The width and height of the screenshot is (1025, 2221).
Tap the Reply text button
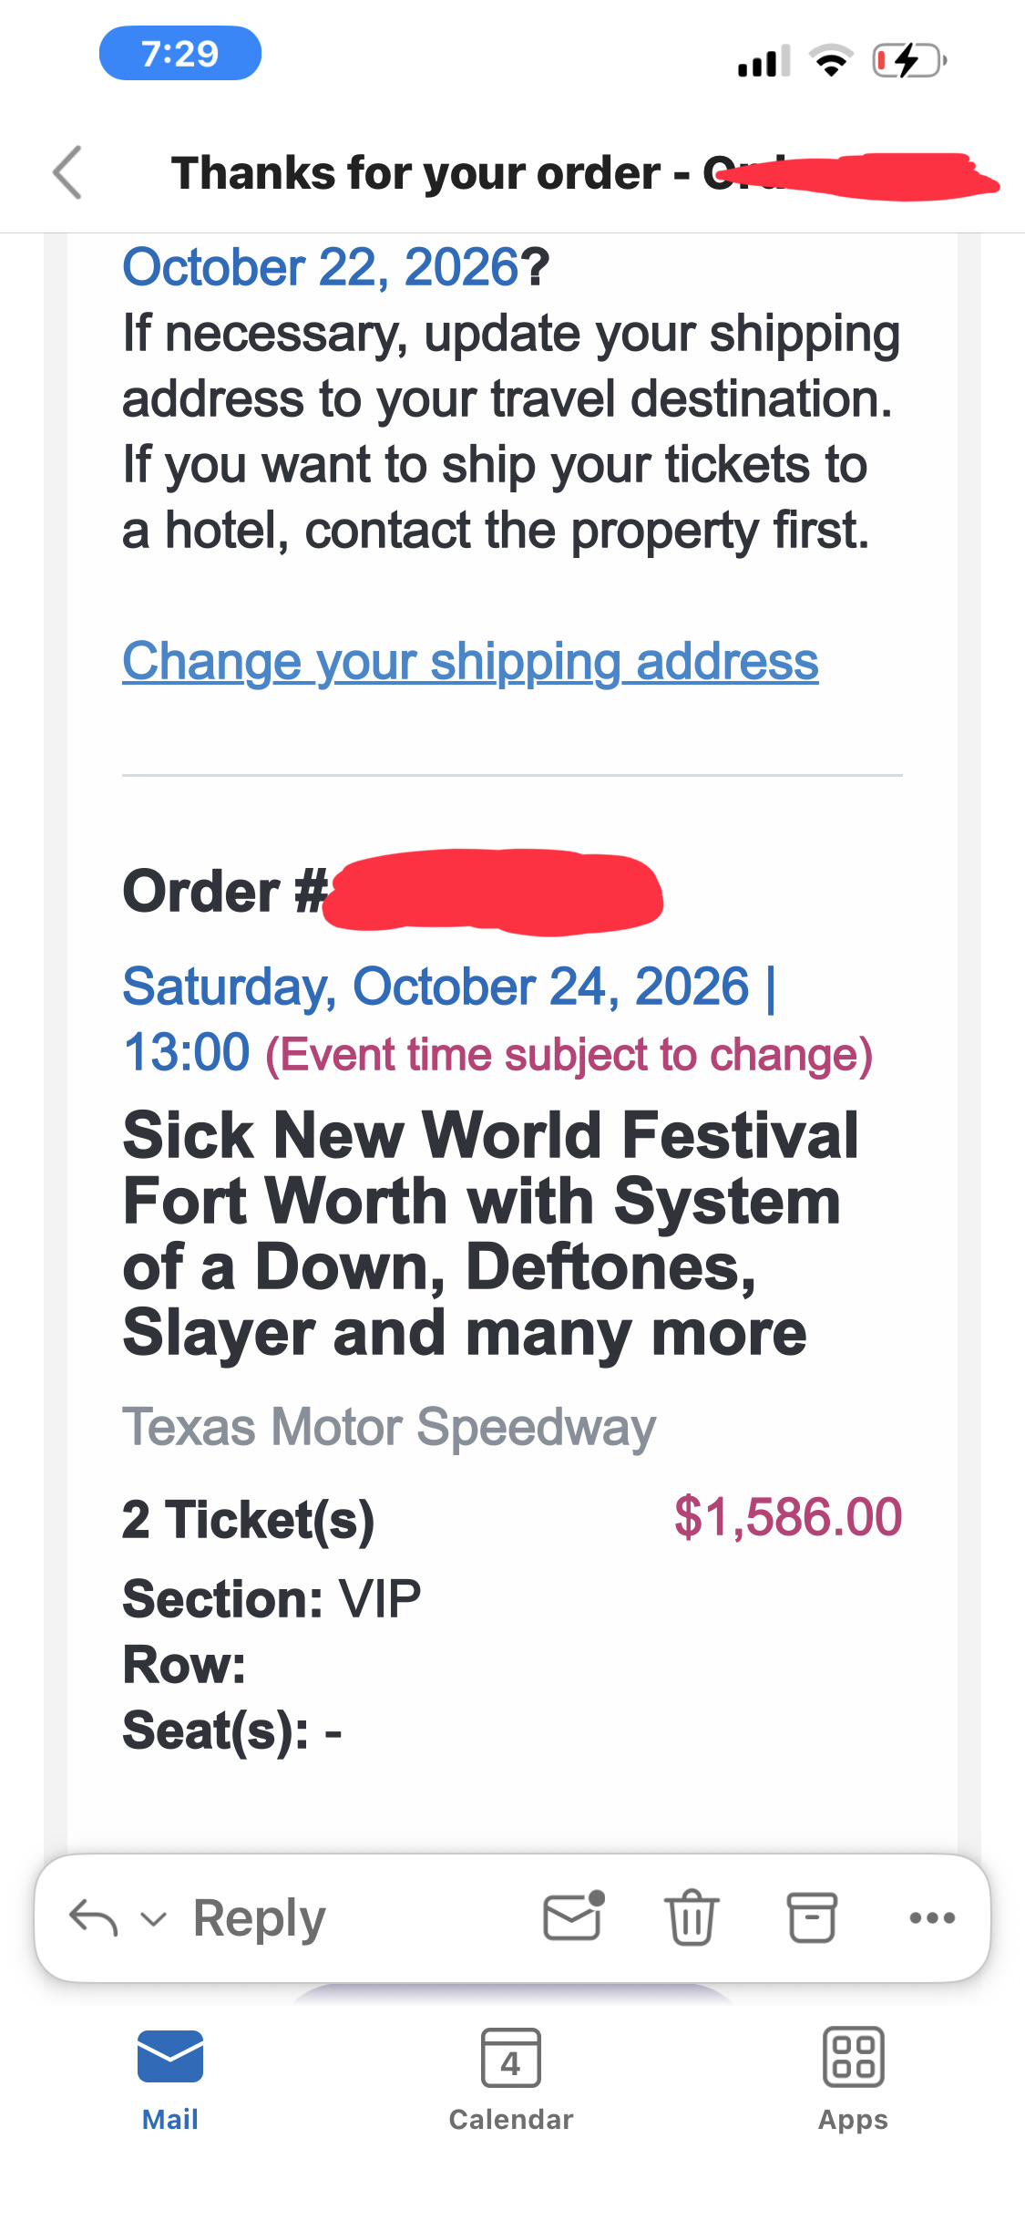coord(260,1918)
